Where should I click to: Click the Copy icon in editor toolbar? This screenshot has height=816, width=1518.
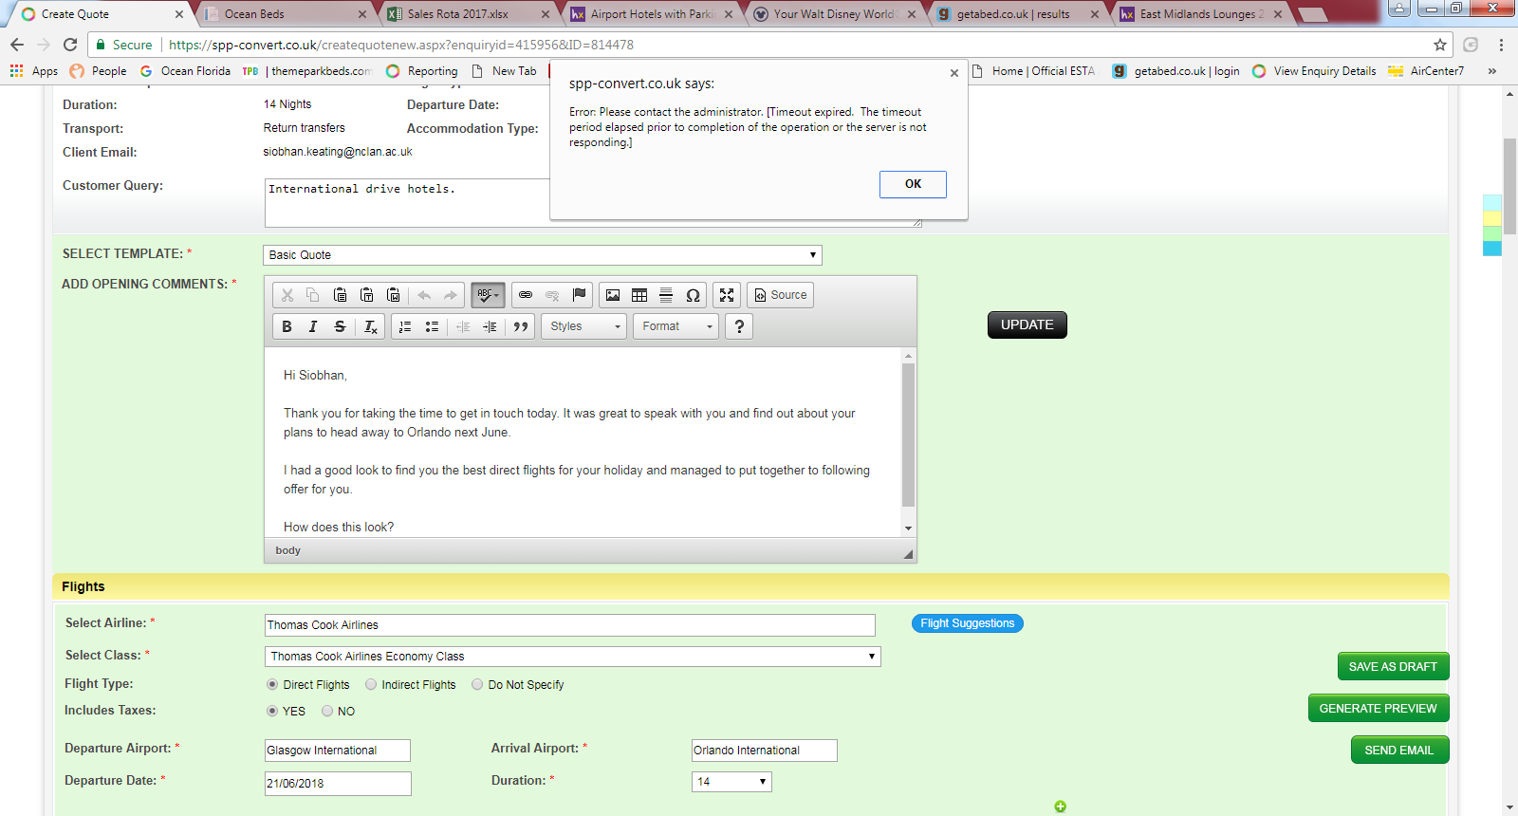(x=313, y=295)
